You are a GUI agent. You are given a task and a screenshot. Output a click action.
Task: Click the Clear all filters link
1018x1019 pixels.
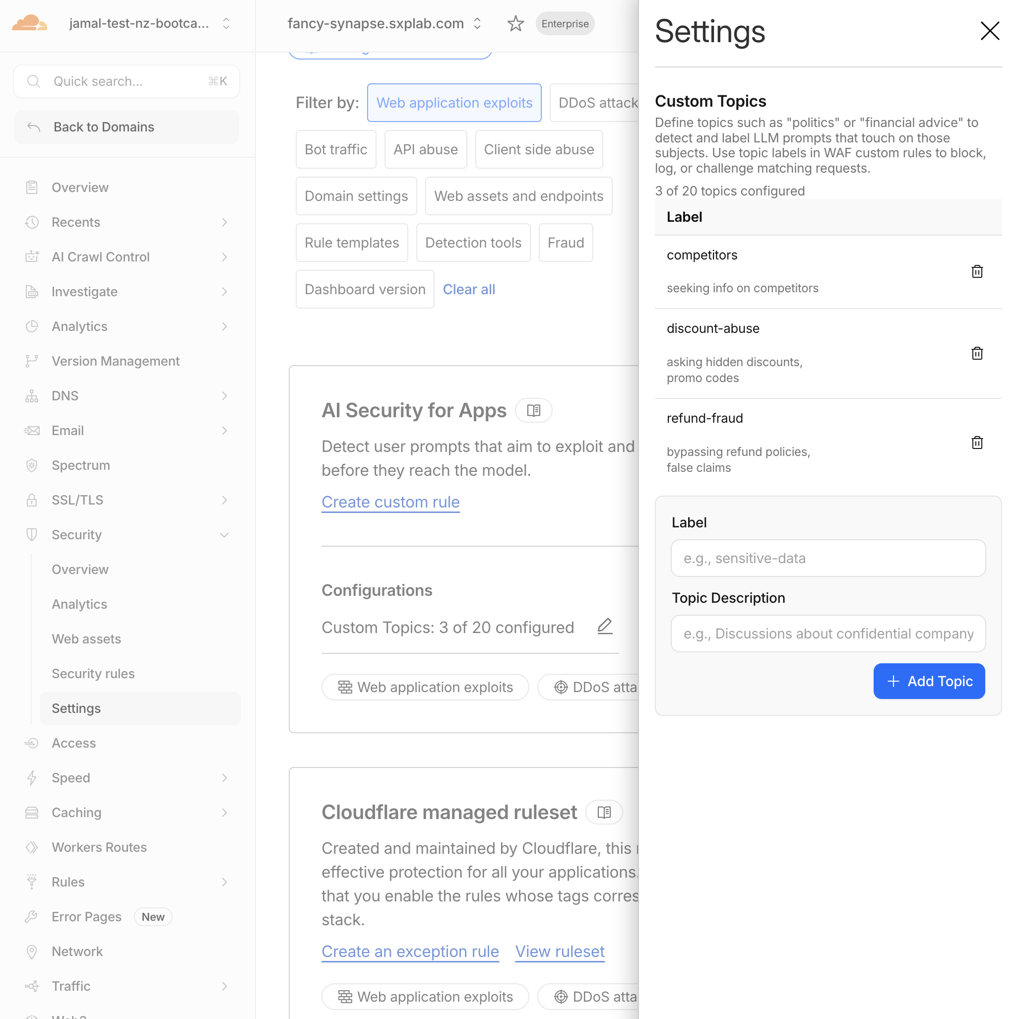pyautogui.click(x=468, y=289)
